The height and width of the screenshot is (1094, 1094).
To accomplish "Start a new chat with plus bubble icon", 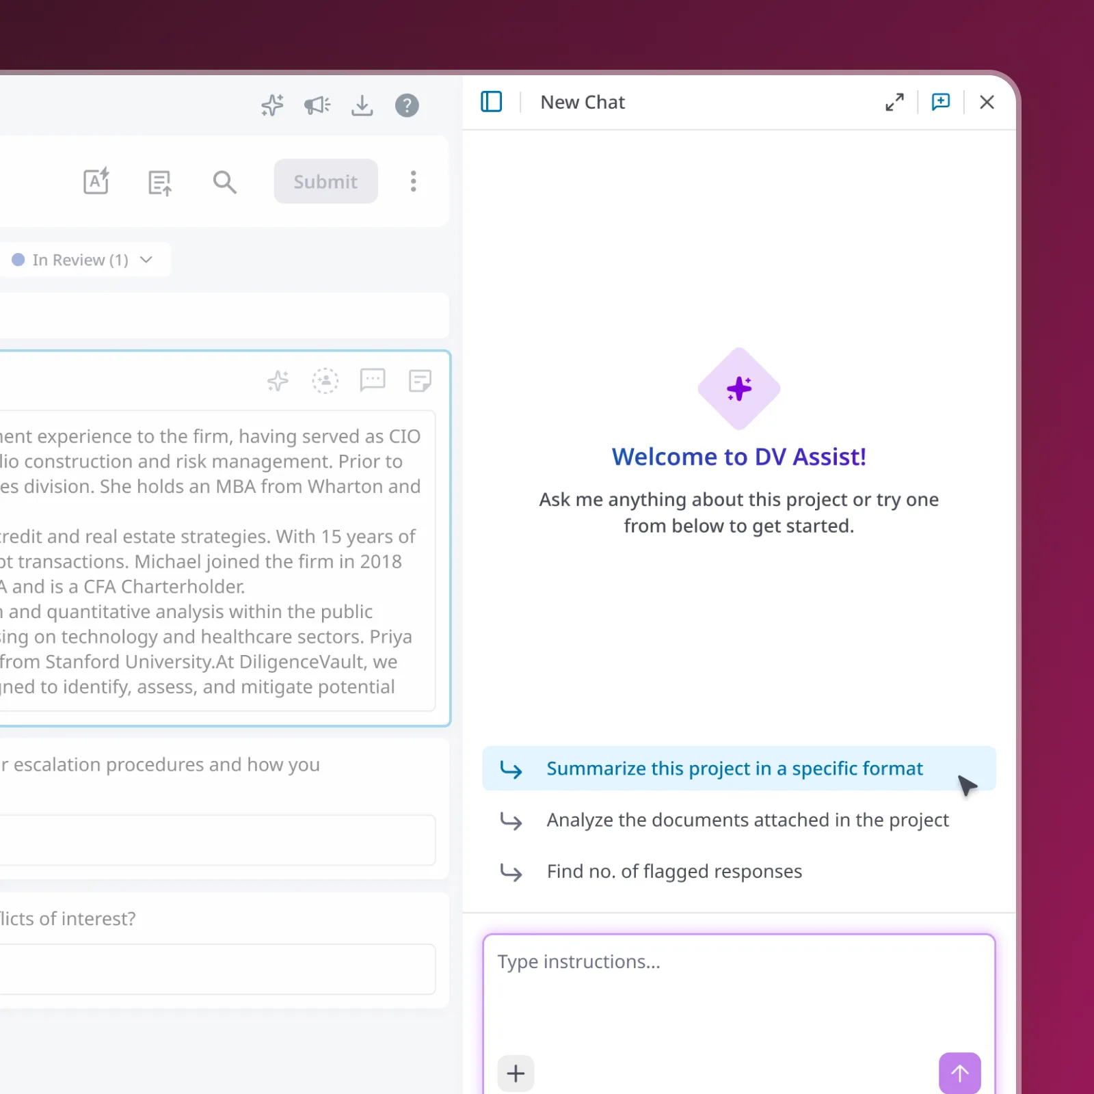I will 941,102.
